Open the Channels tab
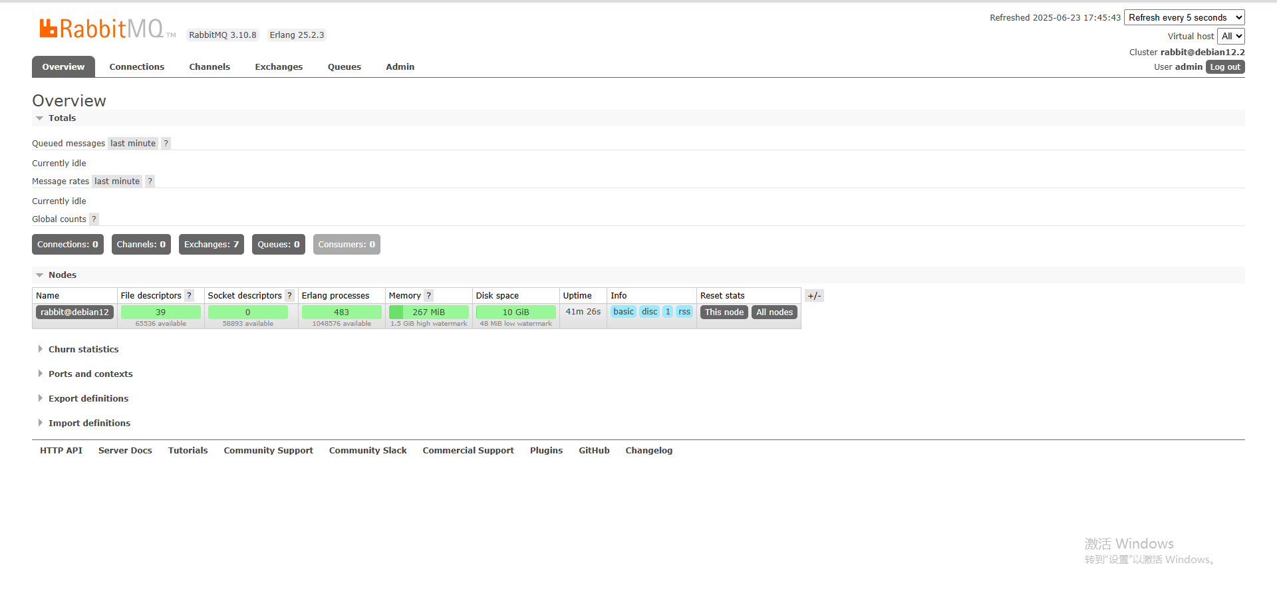1277x599 pixels. click(x=210, y=66)
